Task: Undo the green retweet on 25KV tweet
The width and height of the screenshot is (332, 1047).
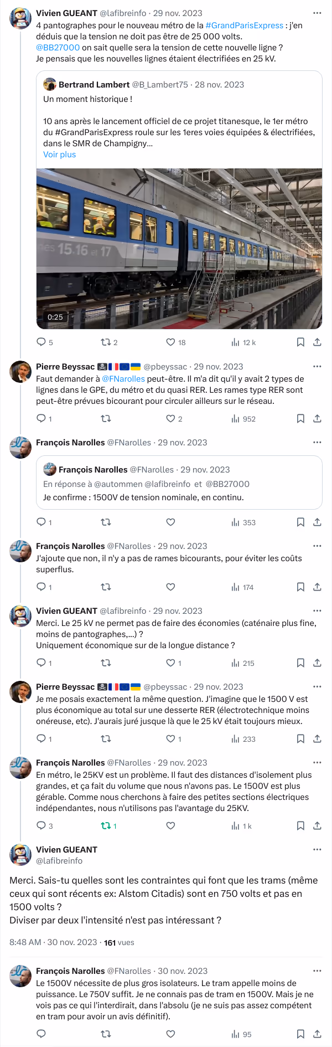Action: pyautogui.click(x=106, y=825)
